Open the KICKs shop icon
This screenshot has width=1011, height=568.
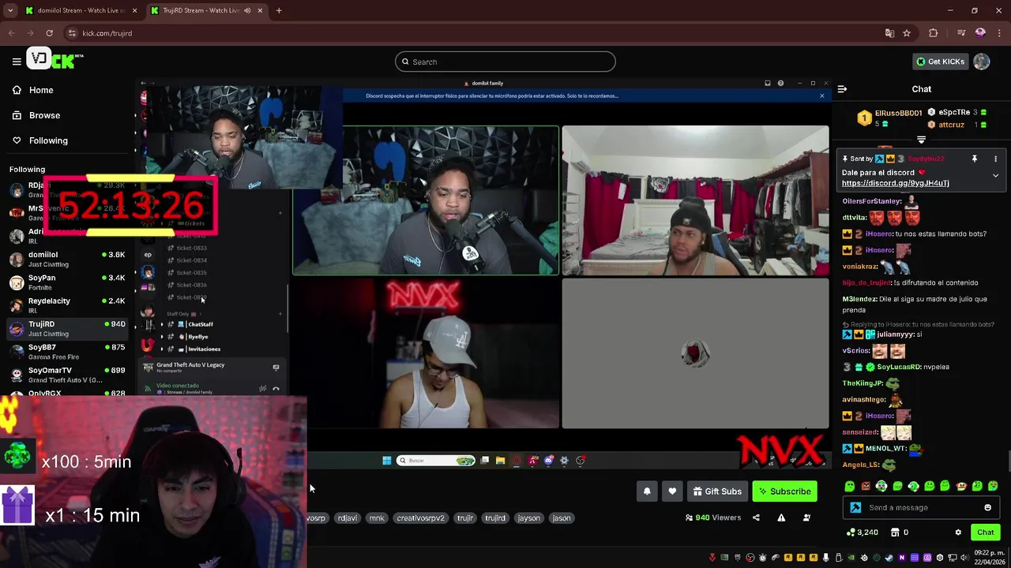894,532
